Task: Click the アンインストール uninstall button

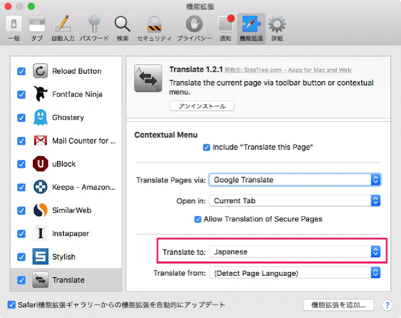Action: pyautogui.click(x=202, y=106)
